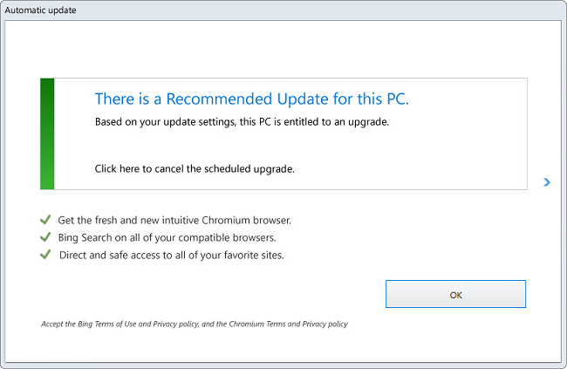Click the OK button
Image resolution: width=567 pixels, height=369 pixels.
tap(455, 295)
